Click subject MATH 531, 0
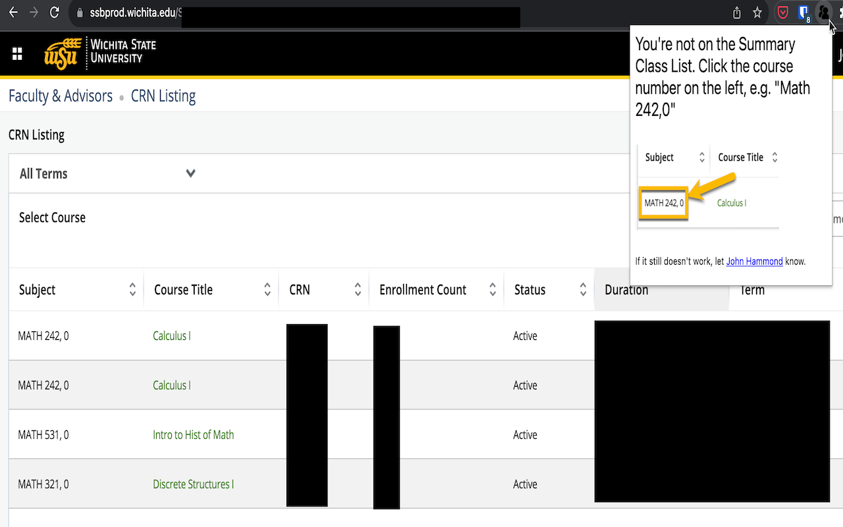843x527 pixels. tap(43, 435)
